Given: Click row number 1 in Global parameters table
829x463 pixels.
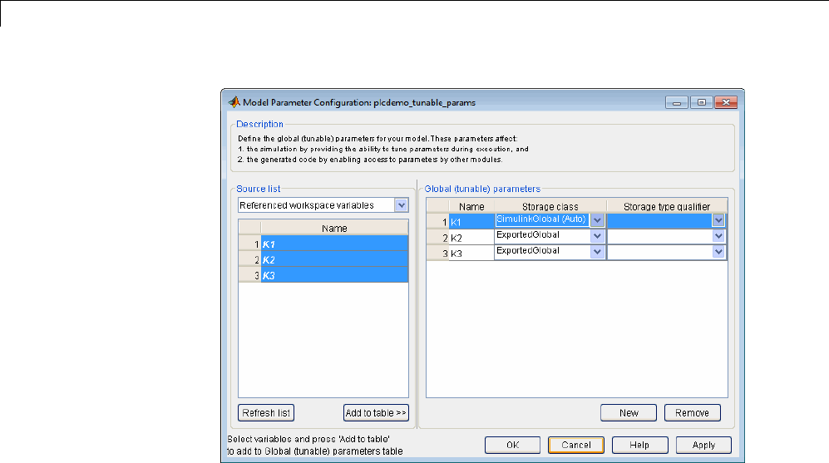Looking at the screenshot, I should 438,221.
